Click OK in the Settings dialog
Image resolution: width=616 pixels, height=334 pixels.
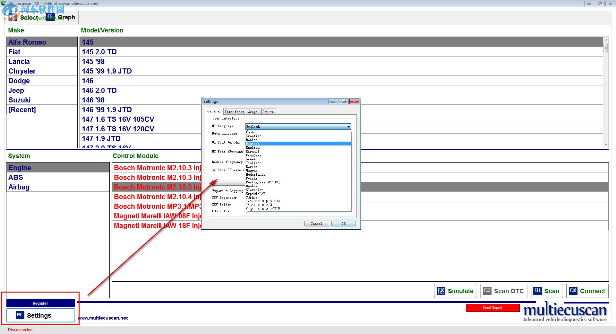(344, 224)
